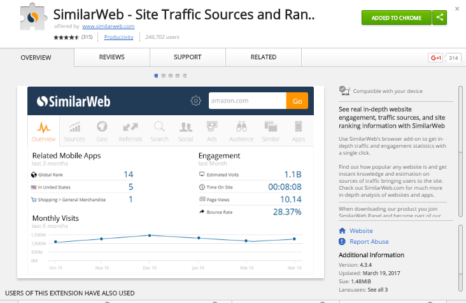Viewport: 466px width, 303px height.
Task: Click the Report Abuse exclamation icon
Action: point(342,241)
